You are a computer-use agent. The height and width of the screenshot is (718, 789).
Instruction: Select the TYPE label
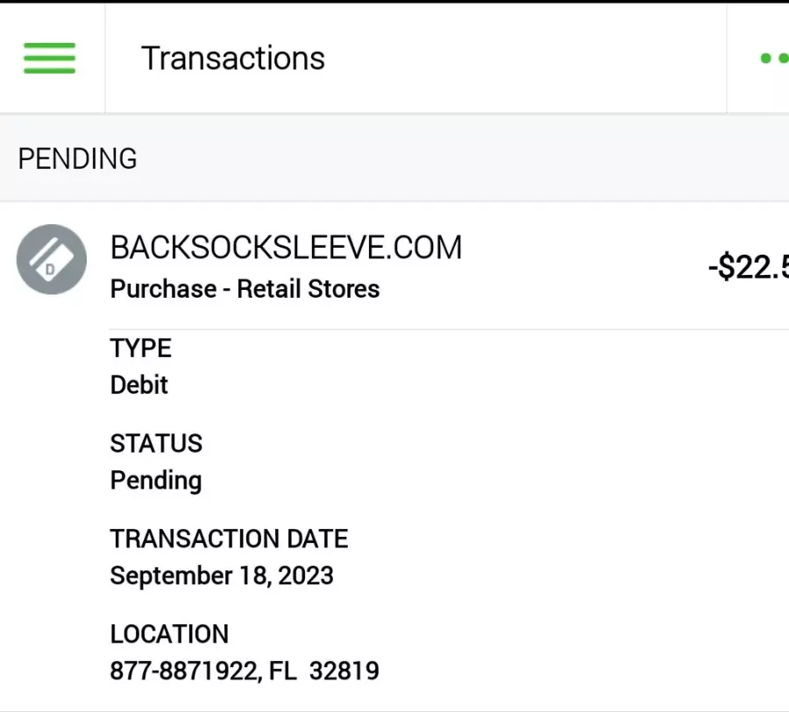pos(141,348)
